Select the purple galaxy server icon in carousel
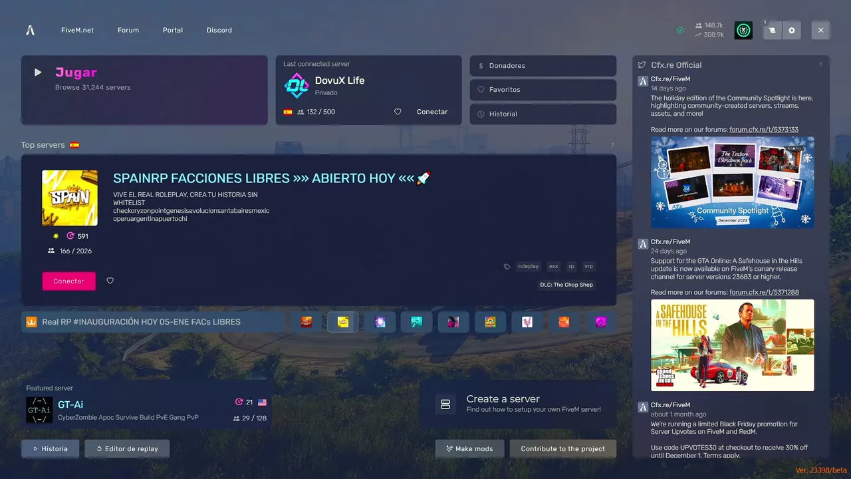 pyautogui.click(x=380, y=322)
